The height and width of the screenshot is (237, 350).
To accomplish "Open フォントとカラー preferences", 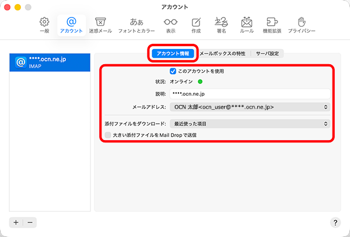I will tap(136, 25).
